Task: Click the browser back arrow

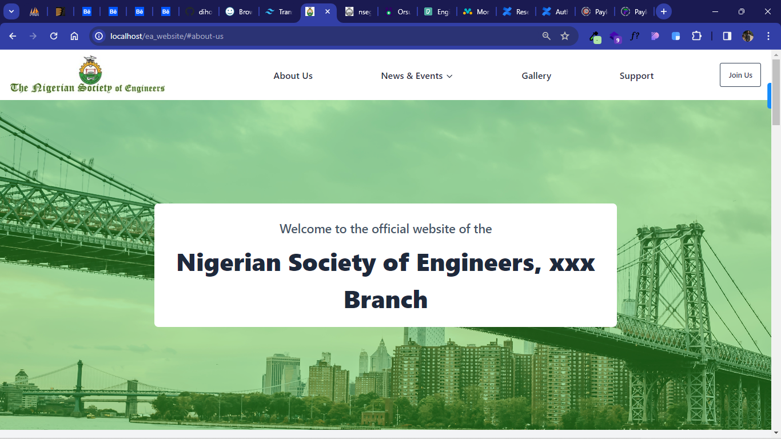Action: (x=13, y=36)
